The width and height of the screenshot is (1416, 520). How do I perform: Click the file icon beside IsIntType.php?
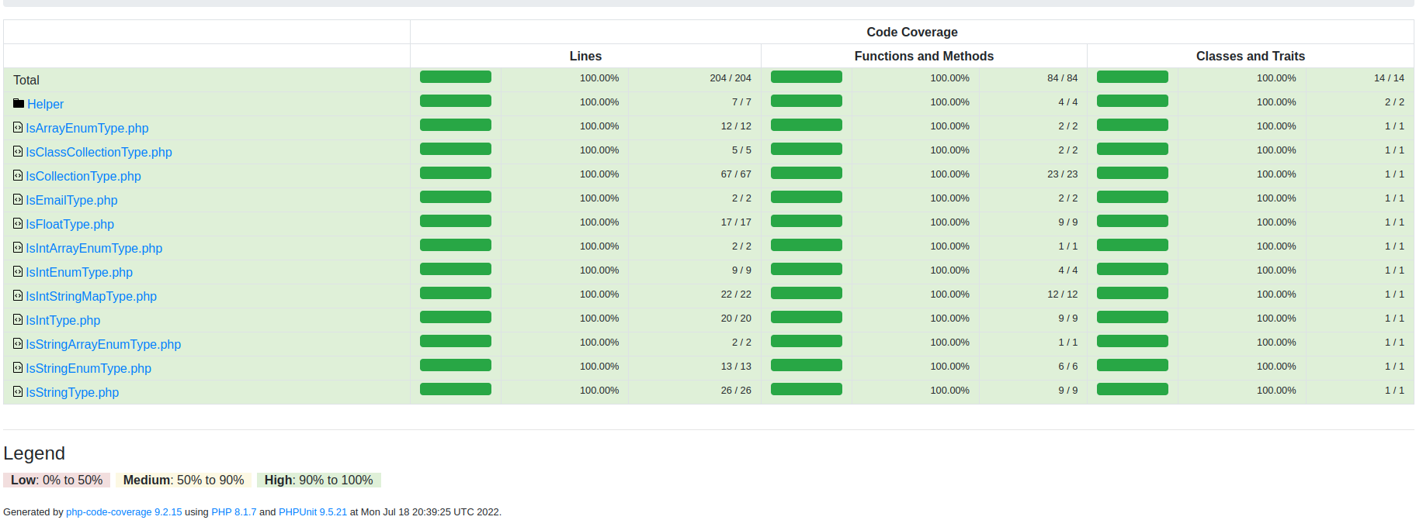point(18,319)
